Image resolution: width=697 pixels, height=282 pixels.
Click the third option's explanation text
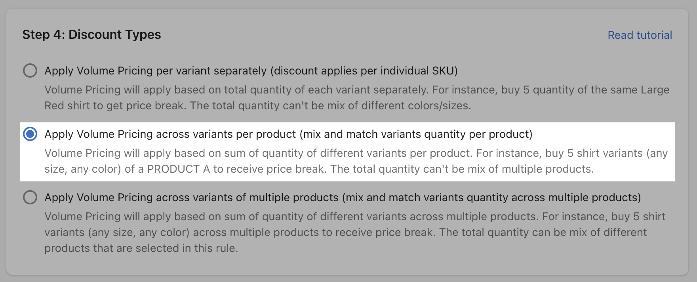point(317,232)
